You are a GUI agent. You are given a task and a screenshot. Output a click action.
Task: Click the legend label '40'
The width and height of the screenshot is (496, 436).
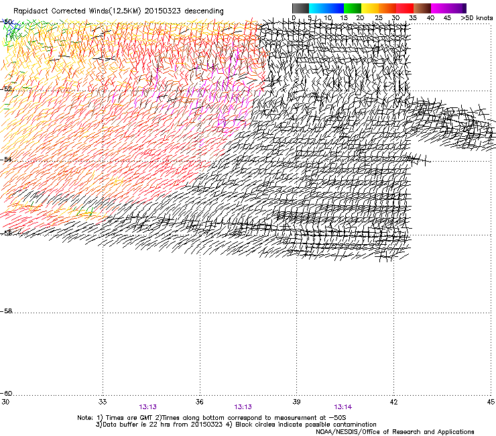coord(430,18)
